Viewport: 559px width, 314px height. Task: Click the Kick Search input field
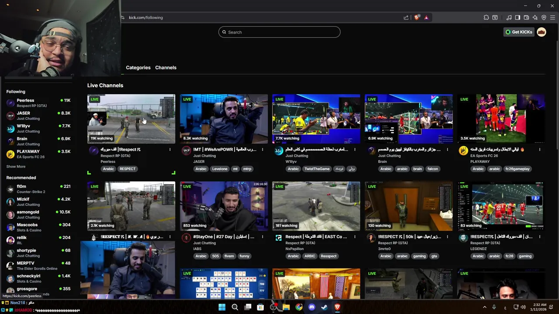pyautogui.click(x=279, y=32)
